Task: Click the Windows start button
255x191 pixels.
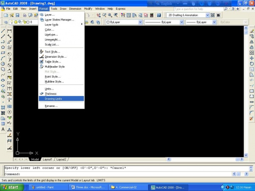Action: click(x=11, y=187)
